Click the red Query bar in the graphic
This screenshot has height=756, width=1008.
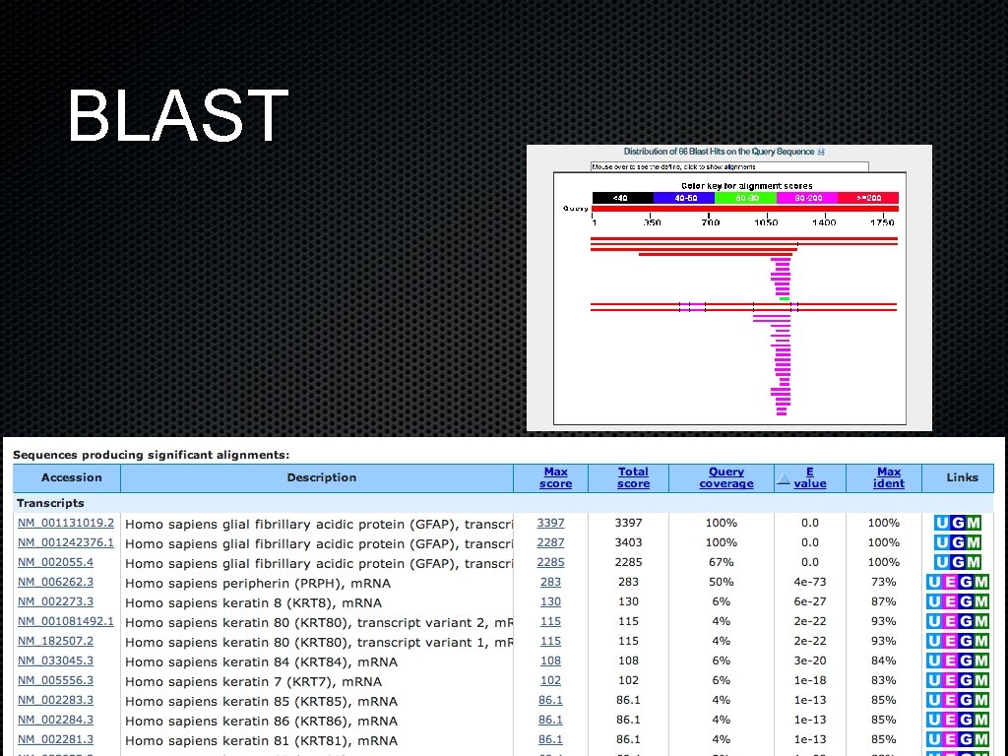click(x=745, y=209)
